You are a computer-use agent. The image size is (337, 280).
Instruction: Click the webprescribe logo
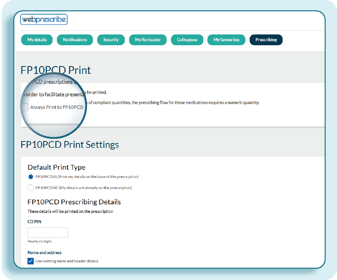pyautogui.click(x=44, y=19)
